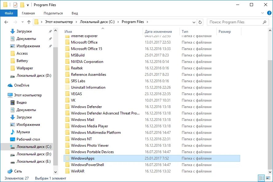Open the address bar history dropdown
The height and width of the screenshot is (182, 273).
[x=194, y=22]
